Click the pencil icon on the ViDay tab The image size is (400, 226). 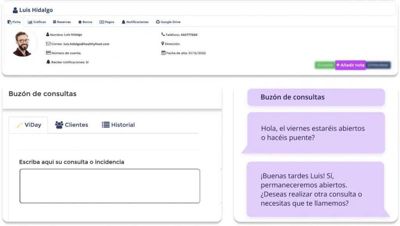coord(20,125)
